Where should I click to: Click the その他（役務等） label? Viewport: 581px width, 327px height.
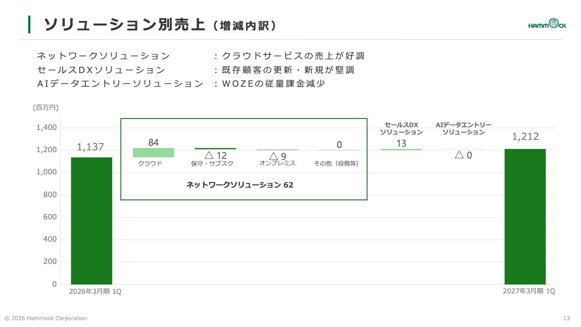coord(336,163)
